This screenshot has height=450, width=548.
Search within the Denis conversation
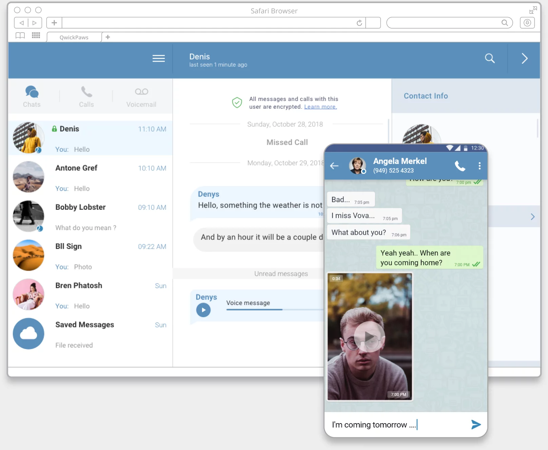489,58
